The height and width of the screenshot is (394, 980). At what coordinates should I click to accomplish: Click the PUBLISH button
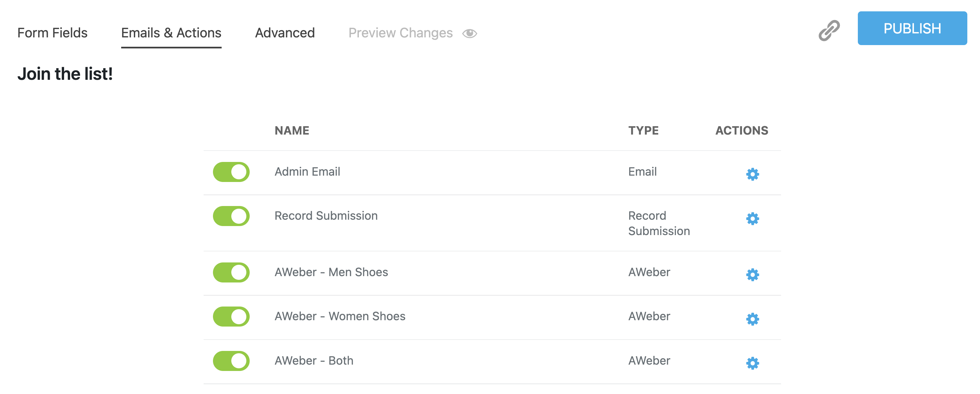[x=912, y=28]
